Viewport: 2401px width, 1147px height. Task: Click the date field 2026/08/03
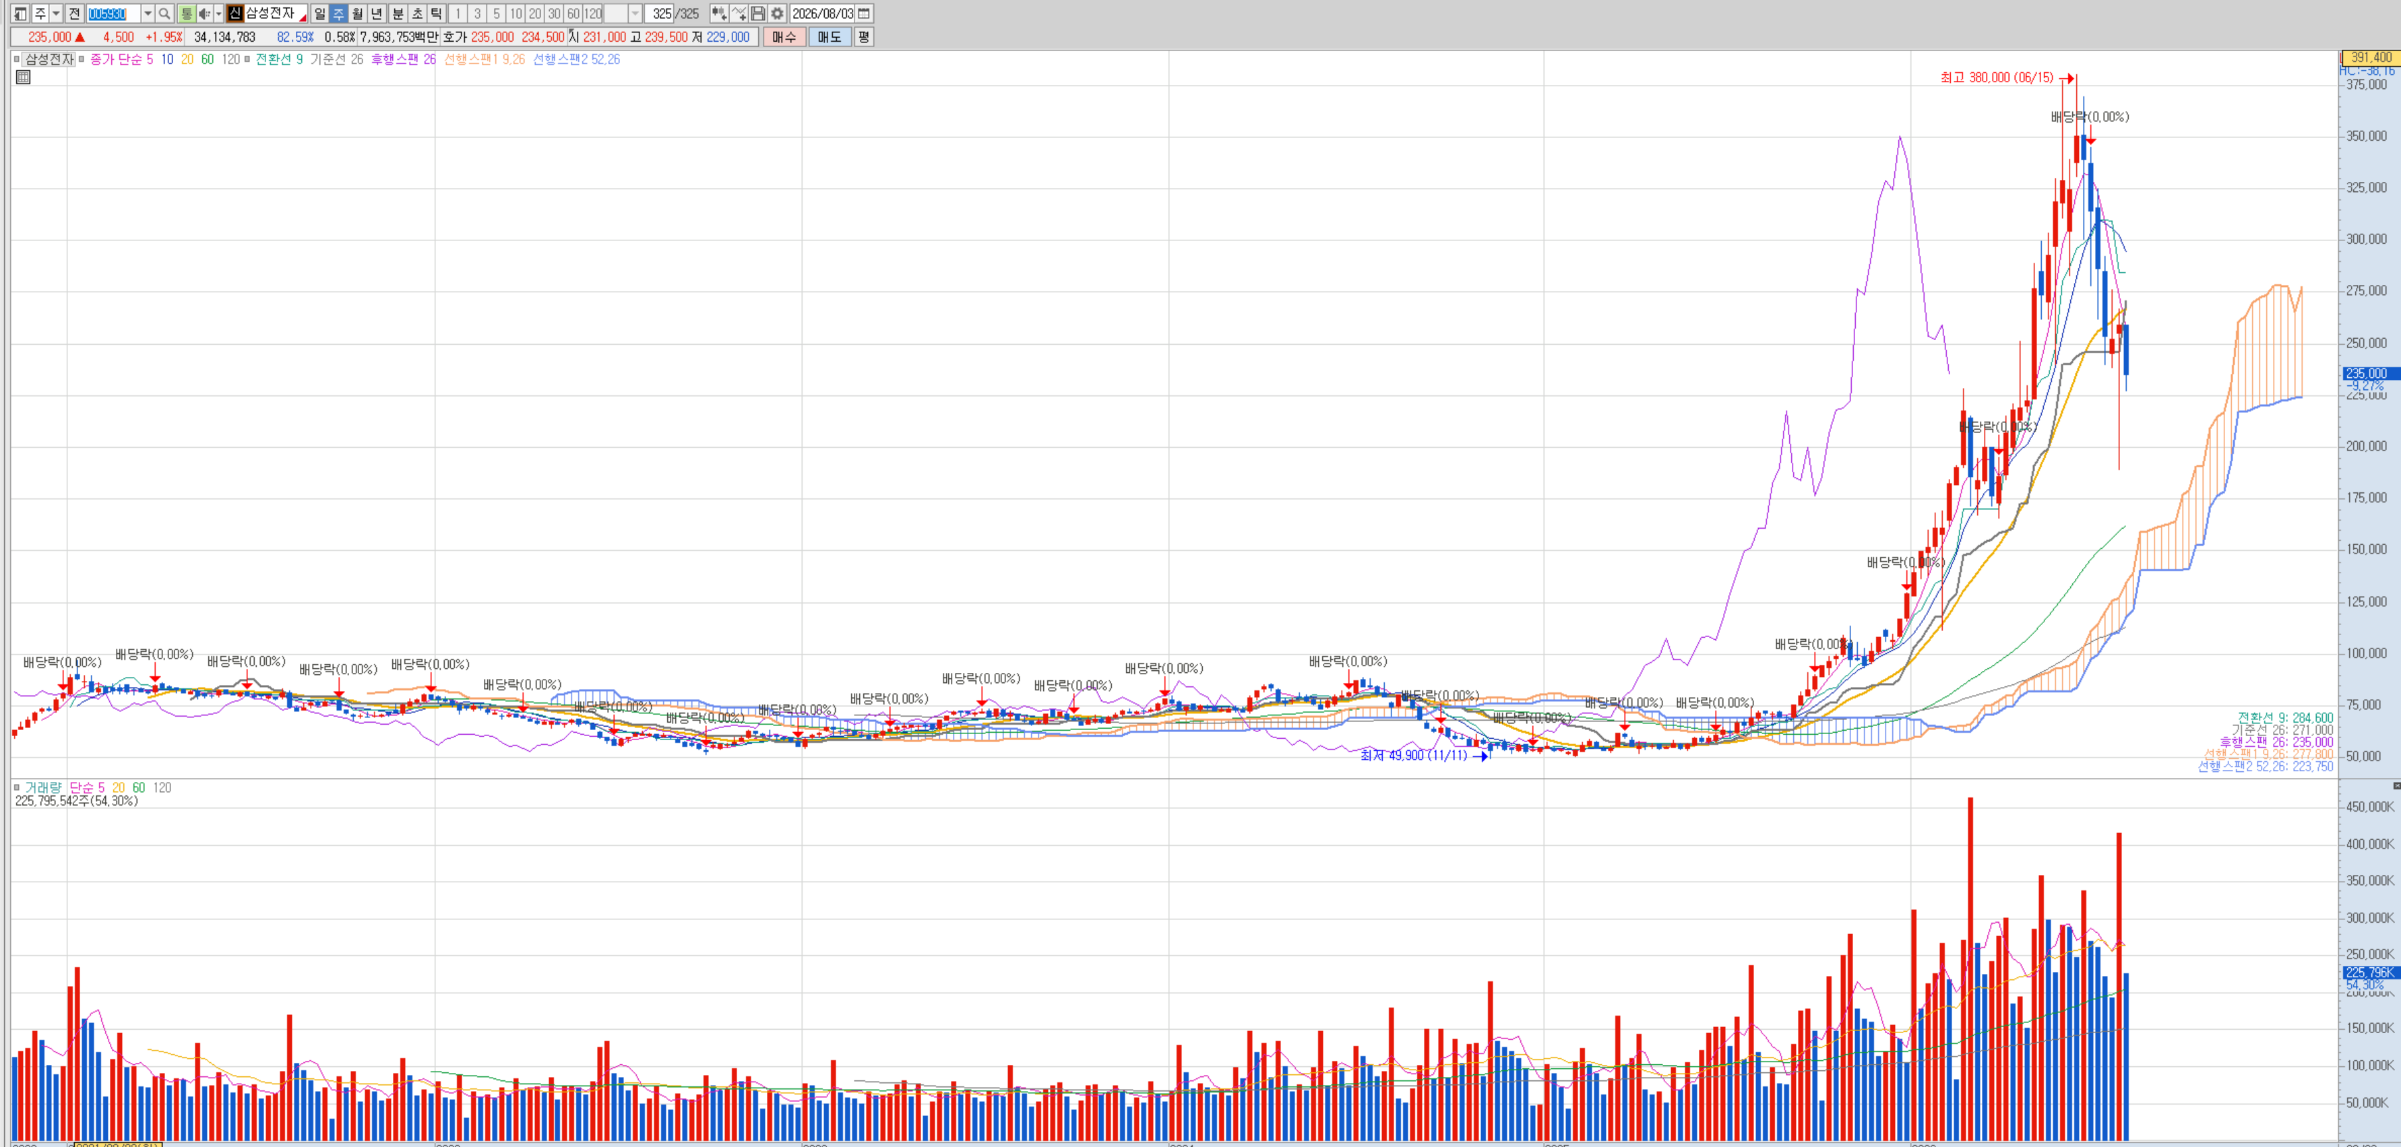[x=822, y=13]
